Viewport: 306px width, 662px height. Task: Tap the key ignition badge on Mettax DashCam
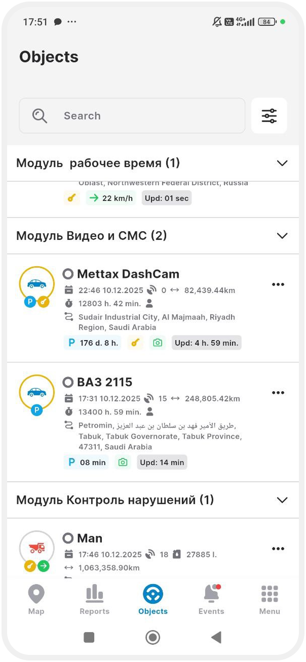(135, 343)
